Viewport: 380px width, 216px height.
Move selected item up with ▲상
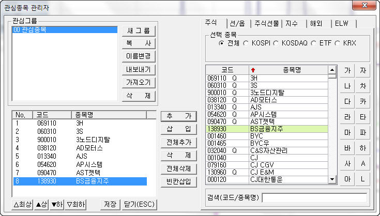pos(41,204)
